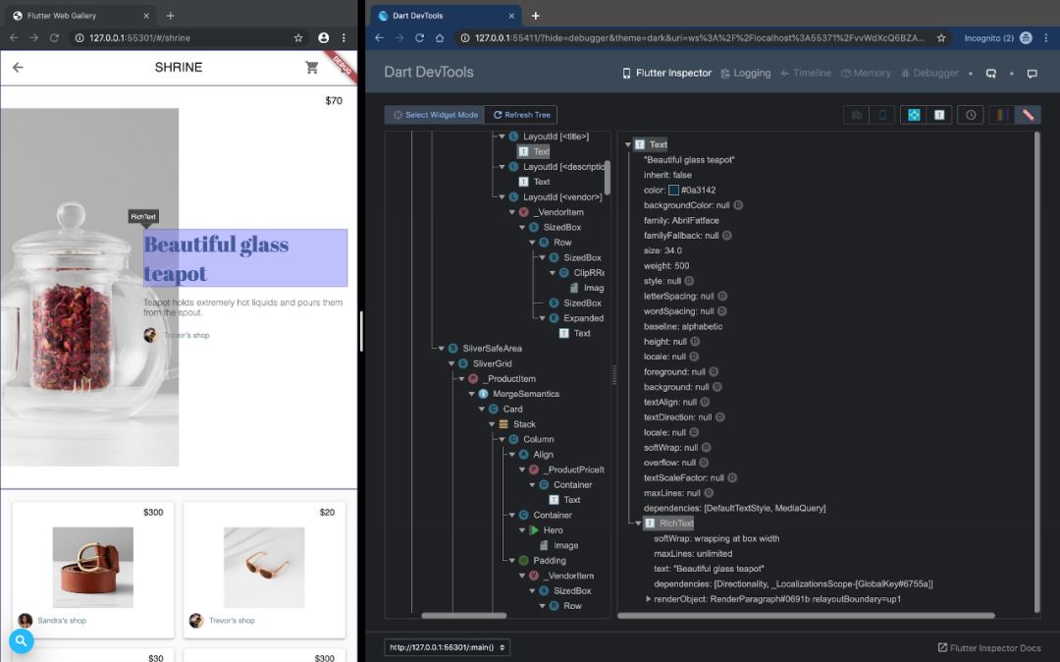The image size is (1060, 662).
Task: Click the Card node's icon in widget tree
Action: (494, 410)
